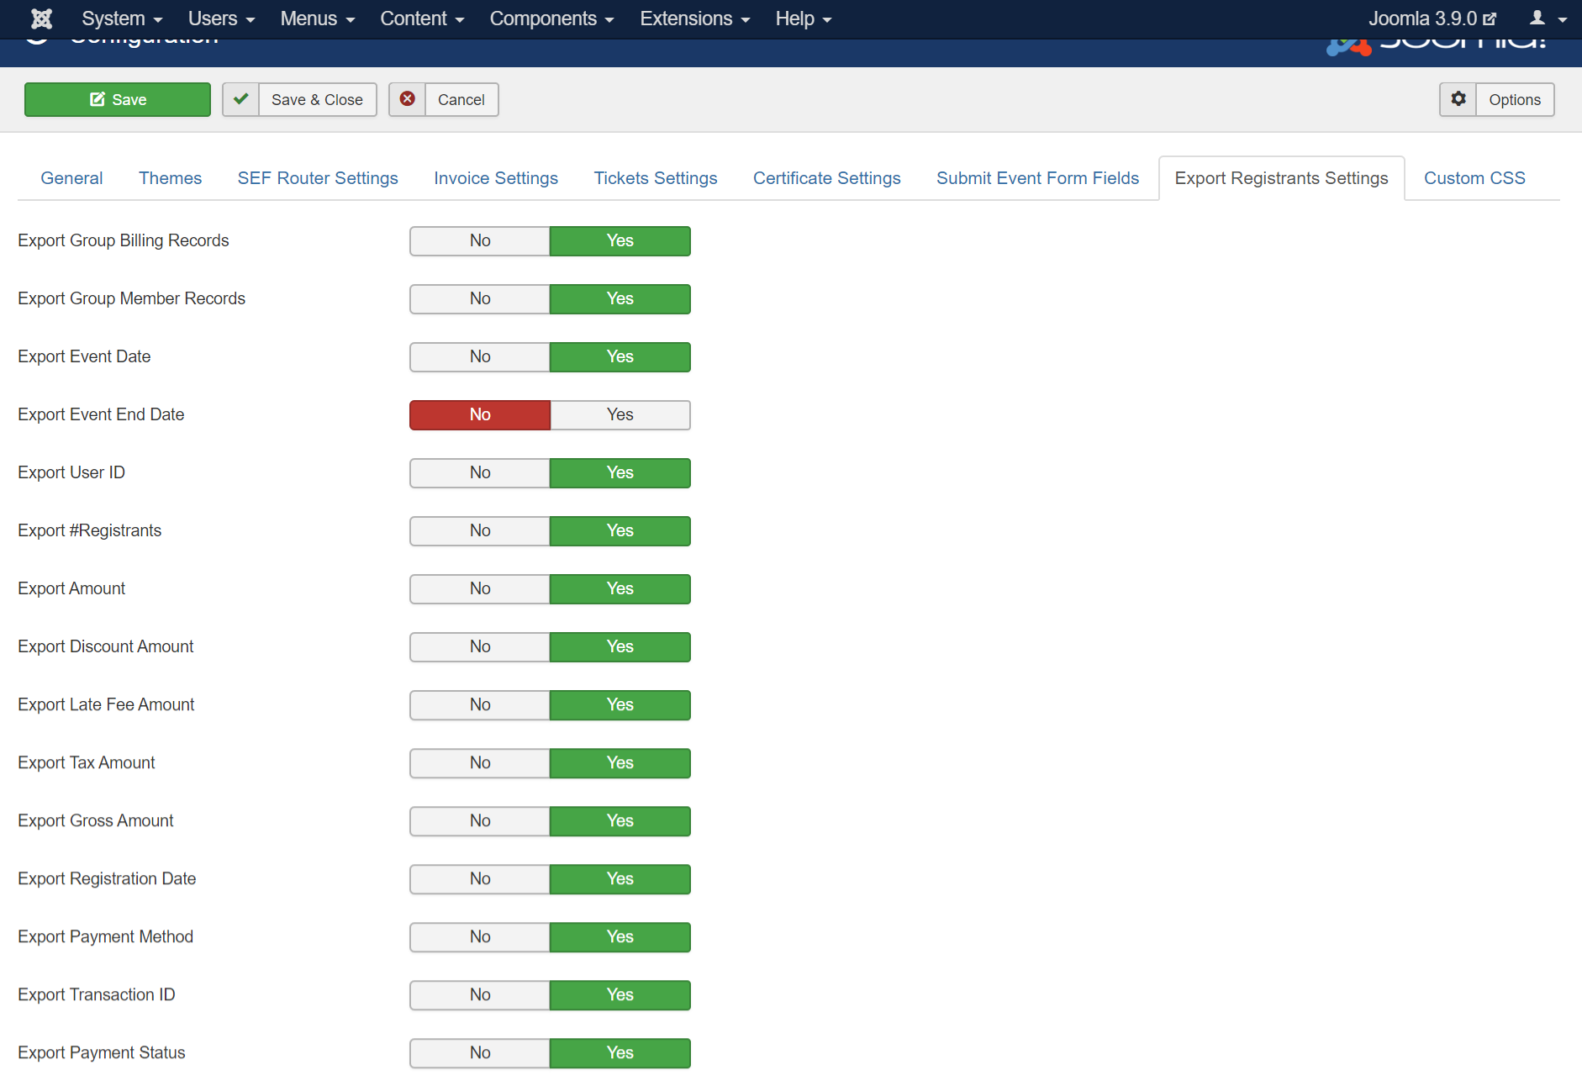This screenshot has width=1582, height=1086.
Task: Click the Joomla 3.9.0 site link
Action: (x=1432, y=18)
